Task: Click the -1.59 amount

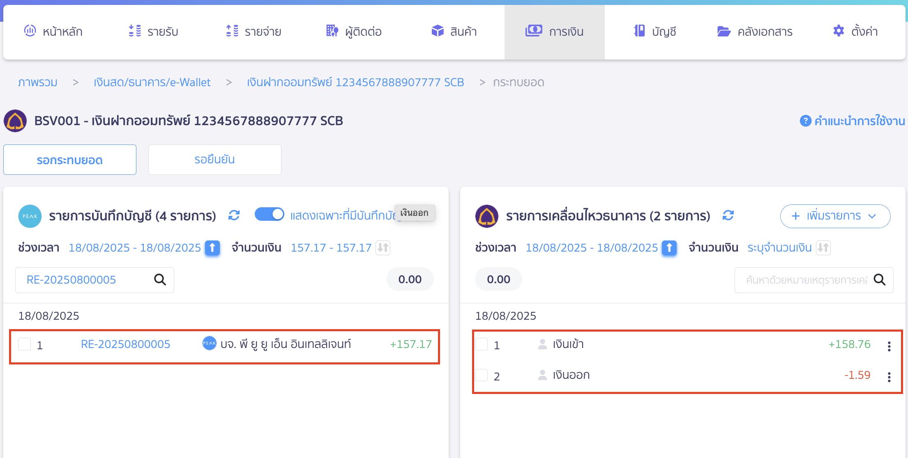Action: 857,375
